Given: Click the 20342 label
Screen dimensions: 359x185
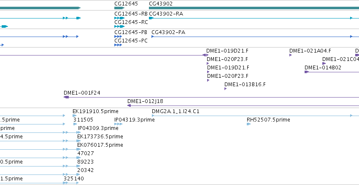Looking at the screenshot, I should pos(86,170).
